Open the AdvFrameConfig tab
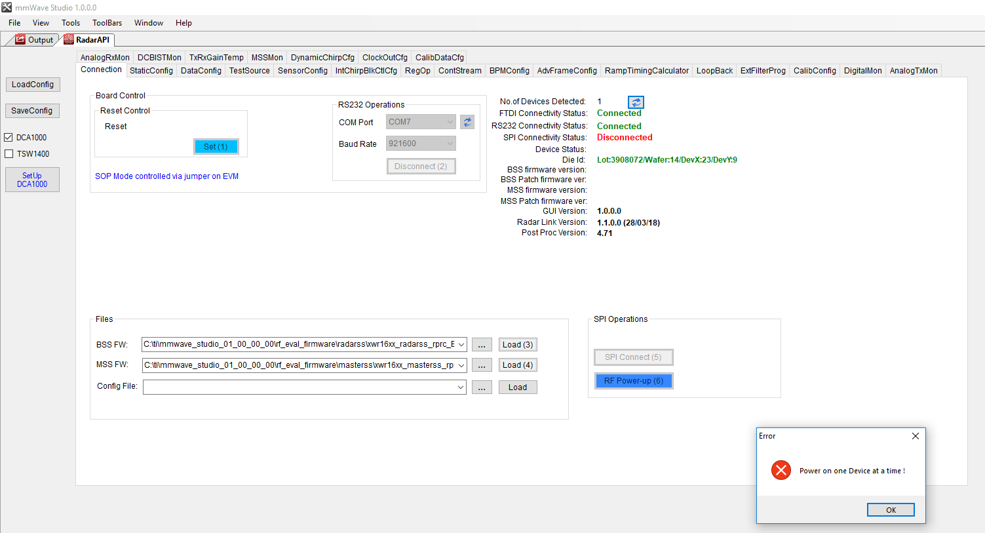The image size is (985, 533). tap(567, 71)
